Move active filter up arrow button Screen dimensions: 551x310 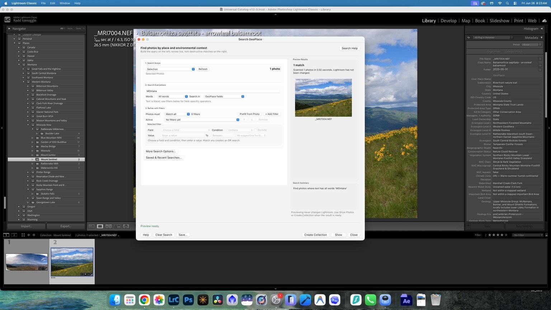(244, 120)
